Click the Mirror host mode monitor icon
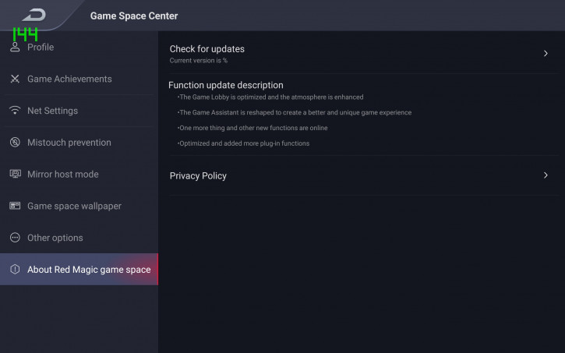 tap(15, 174)
